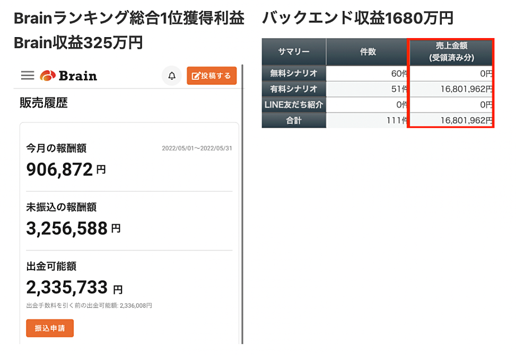Click the 3,256,588 円 unpaid reward amount

(x=73, y=228)
